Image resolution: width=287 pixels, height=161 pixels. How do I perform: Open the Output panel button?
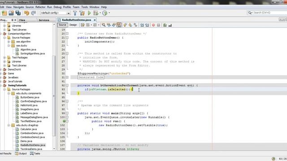21,153
